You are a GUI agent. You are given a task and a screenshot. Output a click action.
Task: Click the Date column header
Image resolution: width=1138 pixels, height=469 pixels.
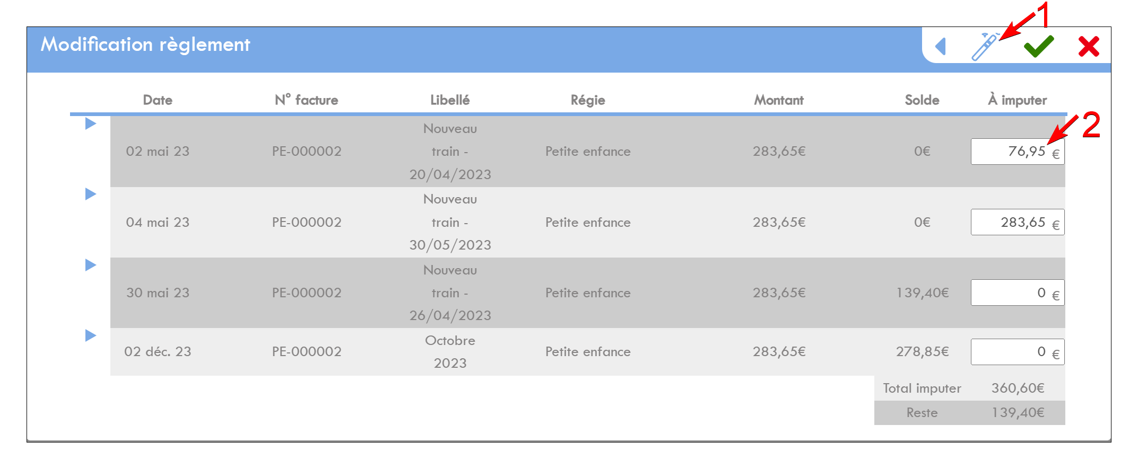tap(158, 100)
